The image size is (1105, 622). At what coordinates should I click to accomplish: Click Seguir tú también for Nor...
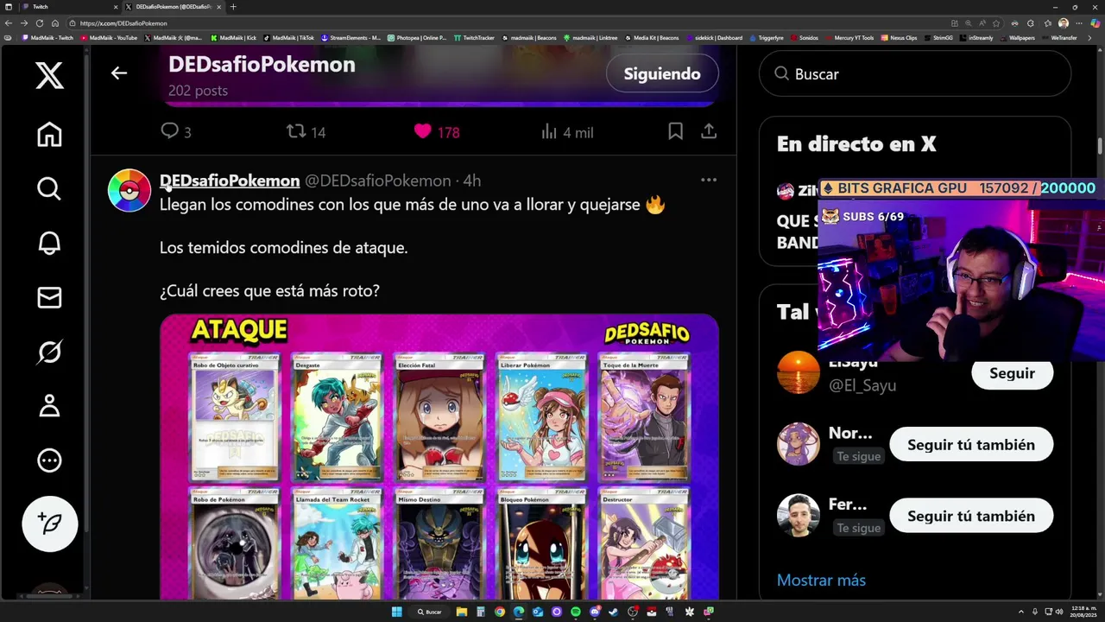point(971,445)
